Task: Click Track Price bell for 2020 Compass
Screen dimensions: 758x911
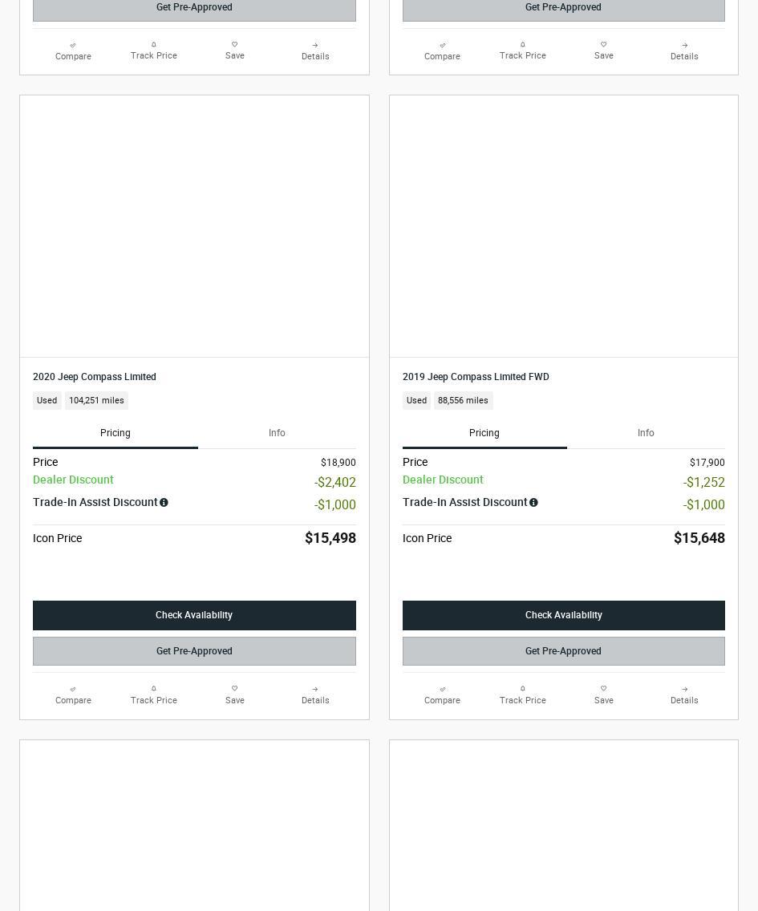Action: [153, 689]
